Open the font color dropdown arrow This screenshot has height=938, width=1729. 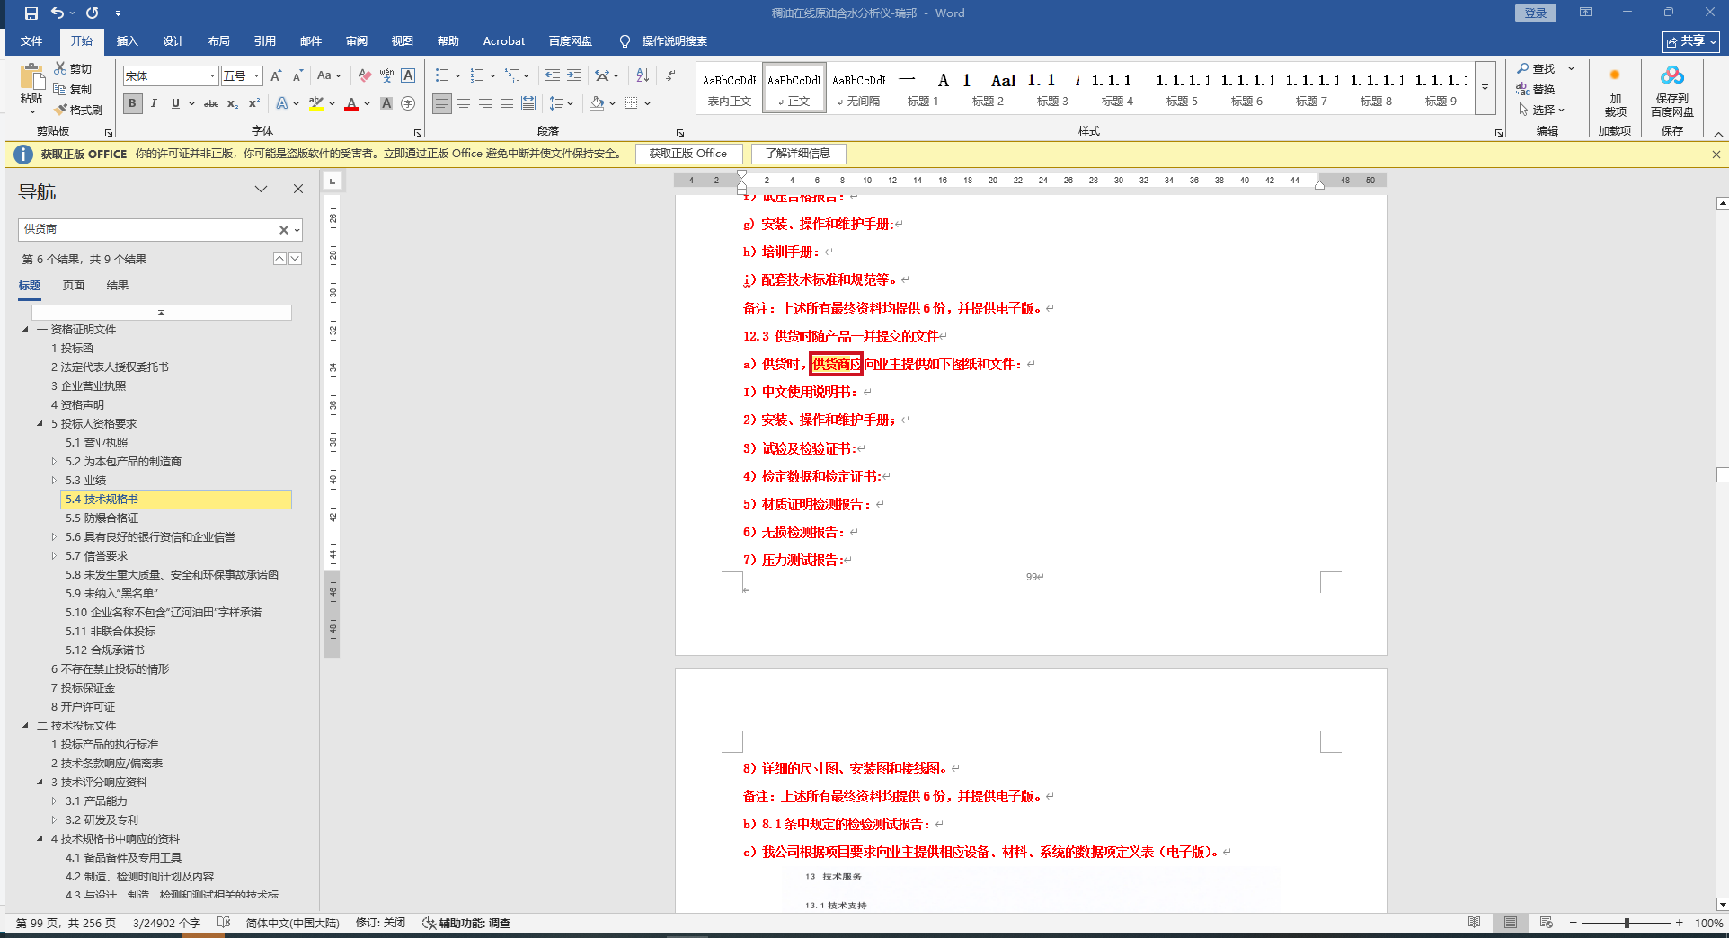tap(367, 103)
